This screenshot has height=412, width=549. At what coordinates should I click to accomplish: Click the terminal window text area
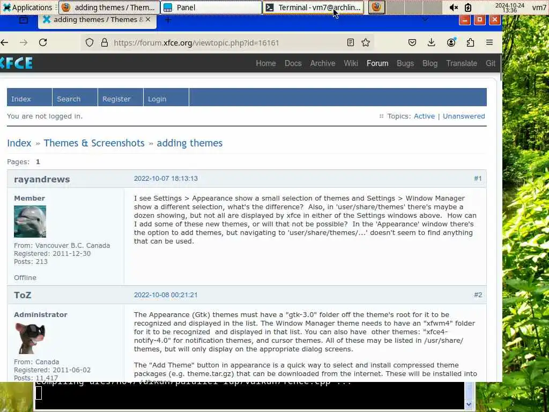pyautogui.click(x=249, y=396)
